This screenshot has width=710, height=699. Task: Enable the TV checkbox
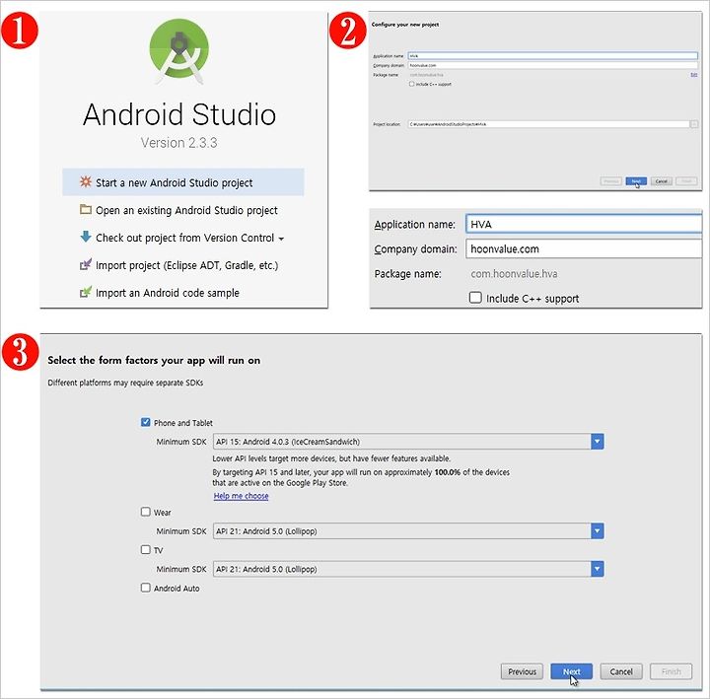tap(145, 549)
